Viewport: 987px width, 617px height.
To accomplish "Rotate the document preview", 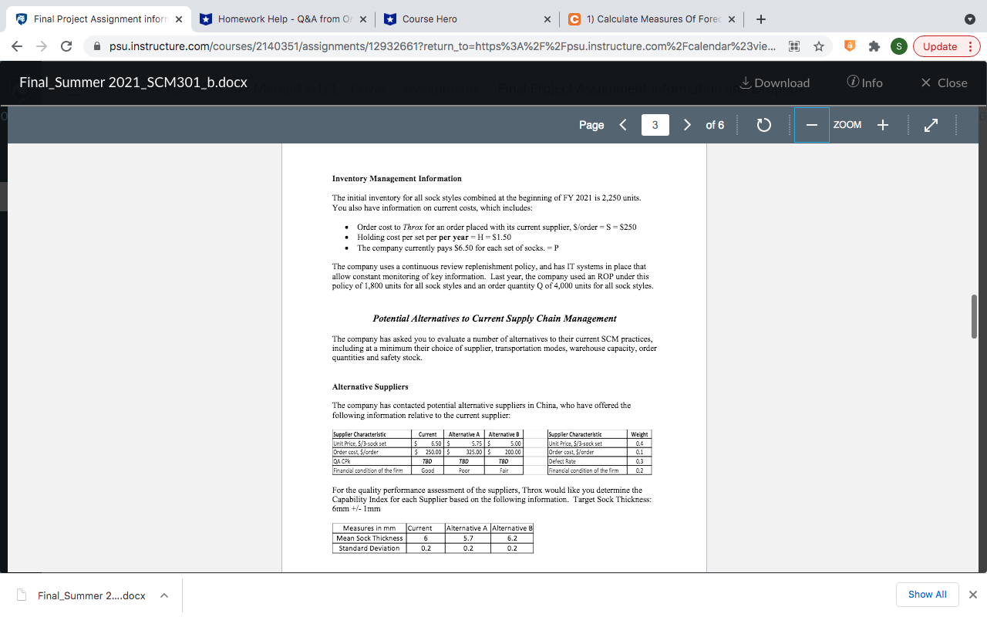I will tap(763, 124).
